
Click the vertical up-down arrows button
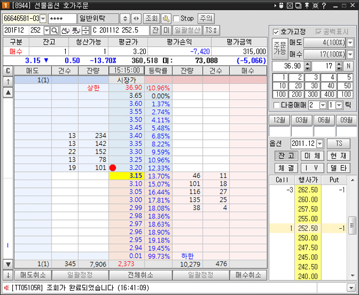pyautogui.click(x=125, y=19)
